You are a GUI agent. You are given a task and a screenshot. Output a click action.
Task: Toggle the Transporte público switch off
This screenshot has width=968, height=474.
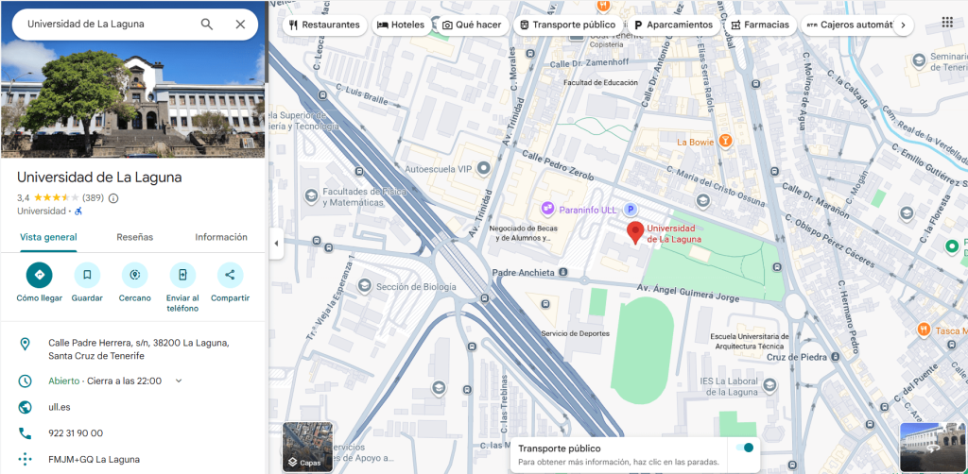pos(745,448)
